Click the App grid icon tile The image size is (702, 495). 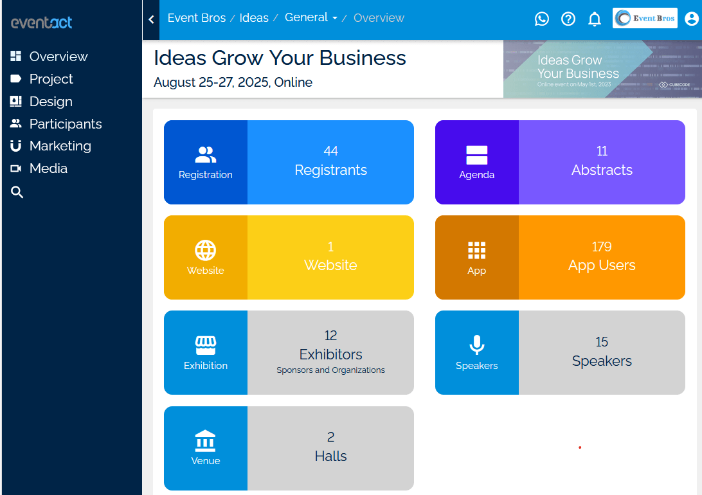[477, 257]
